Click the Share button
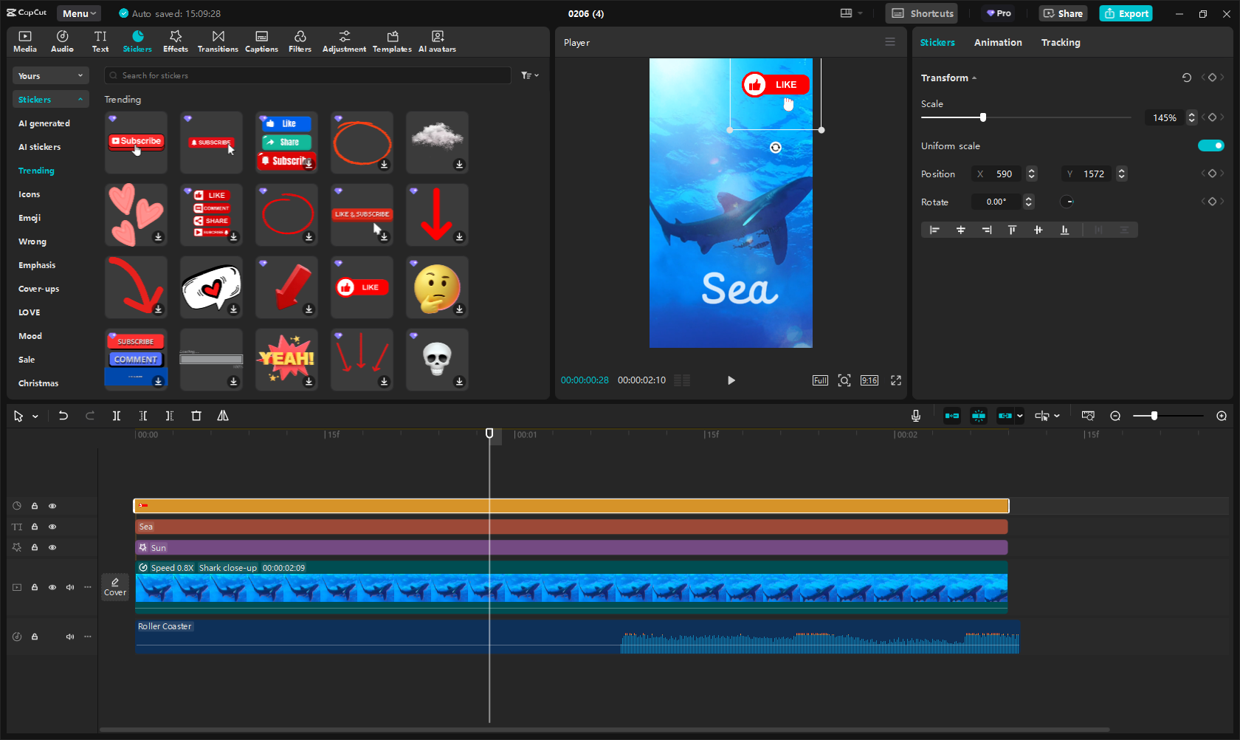The image size is (1240, 740). (1063, 13)
